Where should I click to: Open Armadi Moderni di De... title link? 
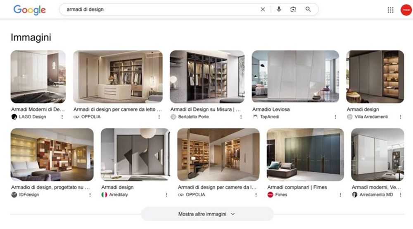38,109
